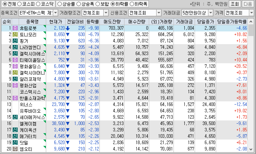Viewport: 256px width, 154px height.
Task: Click the down arrow icon in 휴림로봇 row
Action: [68, 28]
